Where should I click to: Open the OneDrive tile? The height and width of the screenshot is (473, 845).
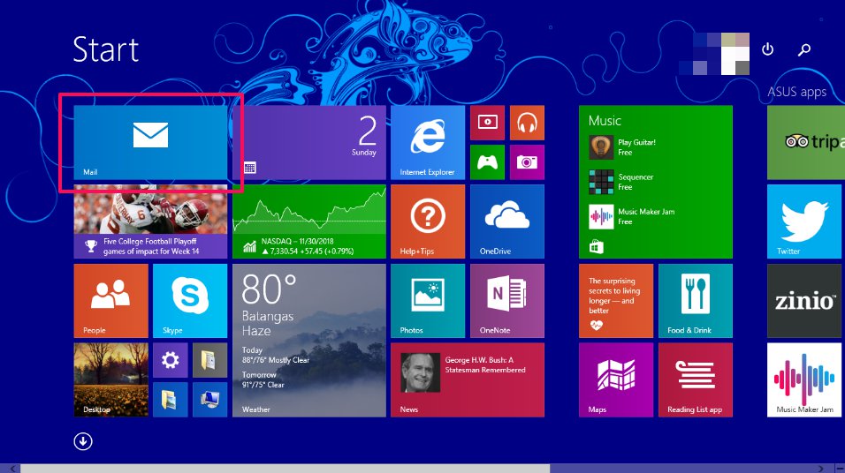(507, 221)
